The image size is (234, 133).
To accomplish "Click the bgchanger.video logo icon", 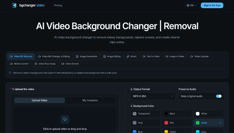I will pos(14,5).
